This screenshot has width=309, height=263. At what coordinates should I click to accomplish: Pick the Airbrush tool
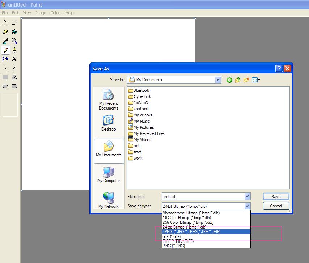pos(5,59)
